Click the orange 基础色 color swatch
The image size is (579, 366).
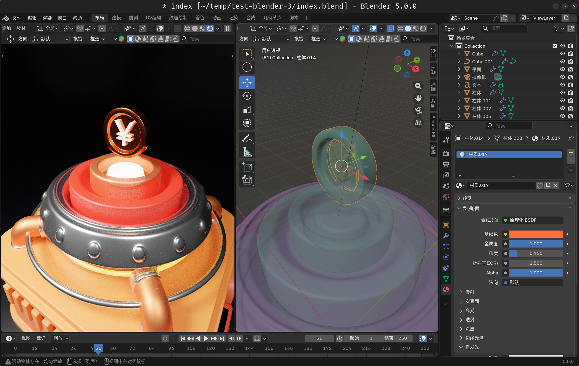coord(536,234)
